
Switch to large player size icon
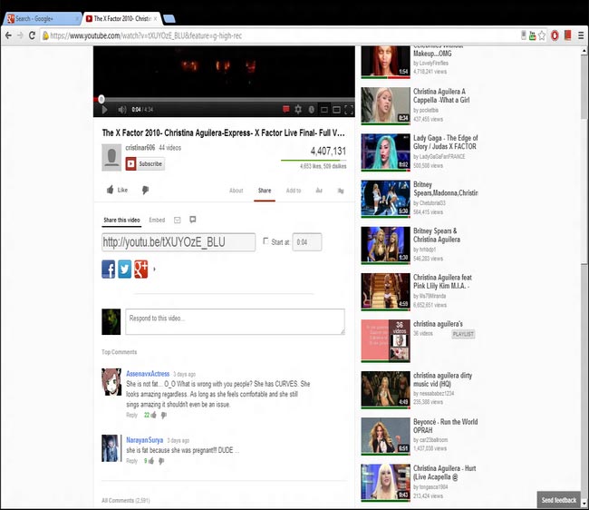[336, 110]
